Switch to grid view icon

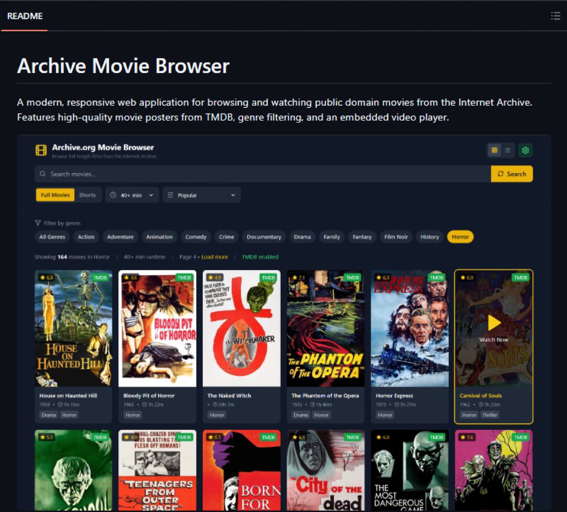494,150
